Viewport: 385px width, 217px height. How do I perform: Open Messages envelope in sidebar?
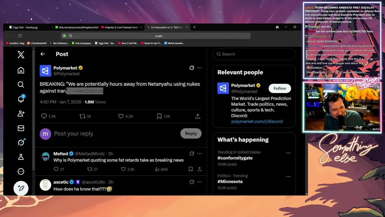click(x=21, y=128)
